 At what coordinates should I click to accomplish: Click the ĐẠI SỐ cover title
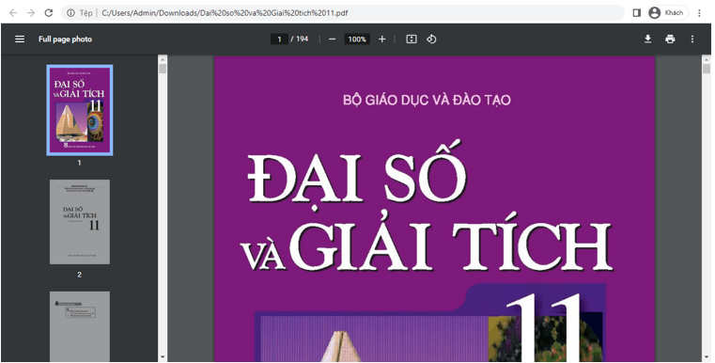(x=357, y=176)
